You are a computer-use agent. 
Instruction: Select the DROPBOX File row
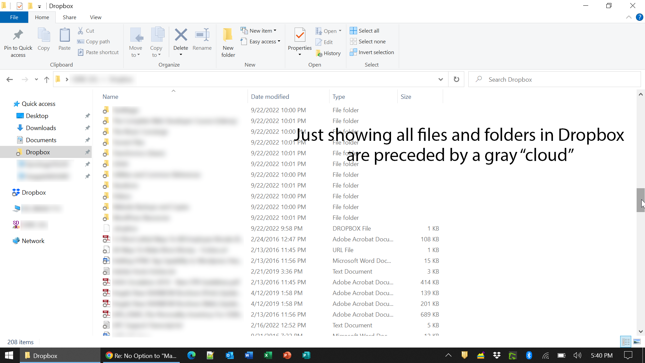point(271,229)
